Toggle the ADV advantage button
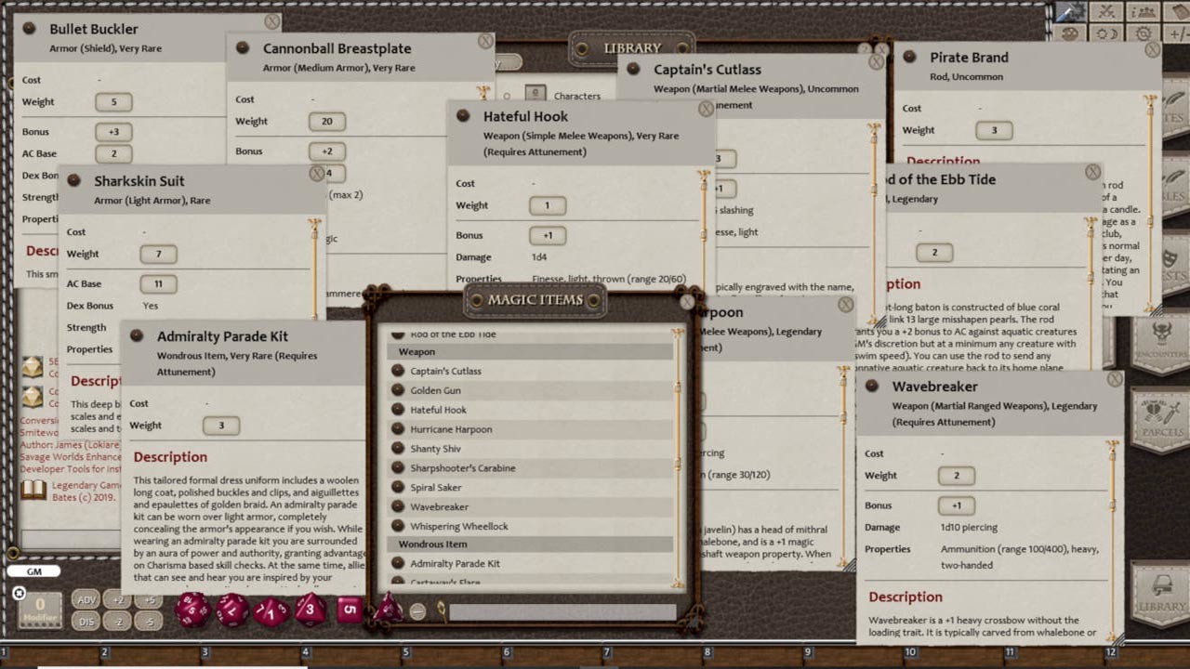 click(x=86, y=600)
